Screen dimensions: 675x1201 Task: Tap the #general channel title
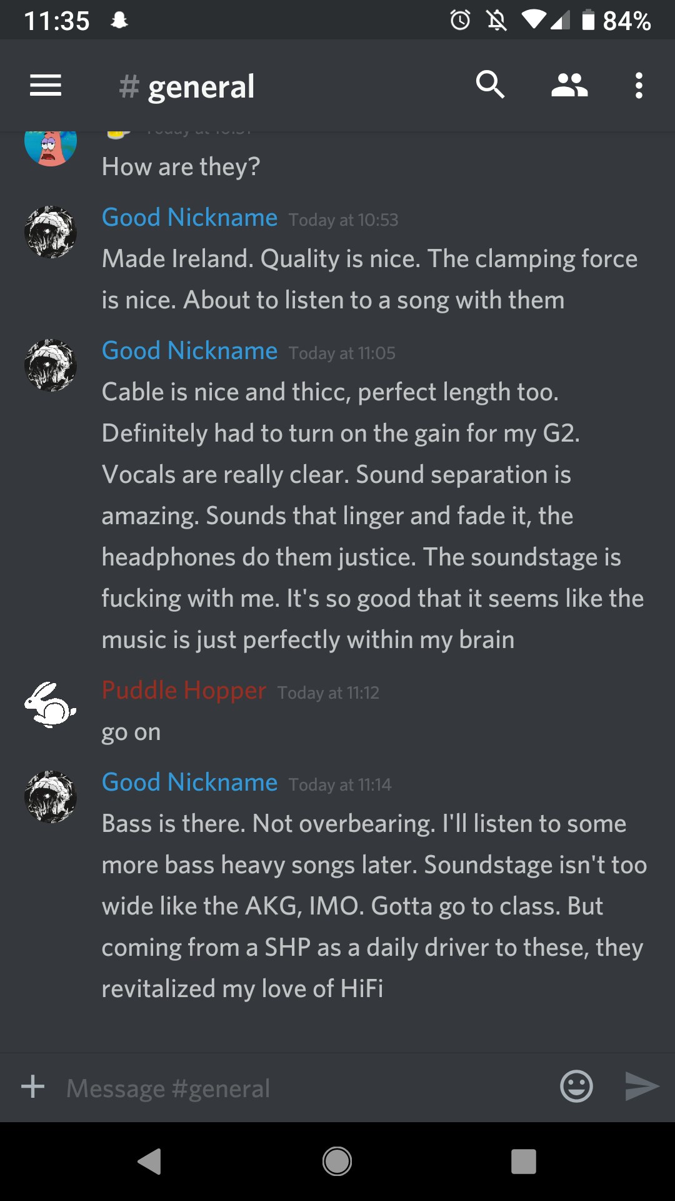(x=187, y=86)
